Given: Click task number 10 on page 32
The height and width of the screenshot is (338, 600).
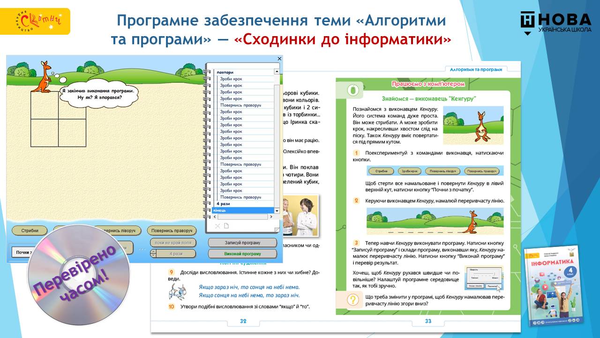Looking at the screenshot, I should [172, 307].
